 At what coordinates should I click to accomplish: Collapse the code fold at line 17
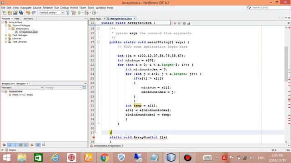[x=98, y=42]
